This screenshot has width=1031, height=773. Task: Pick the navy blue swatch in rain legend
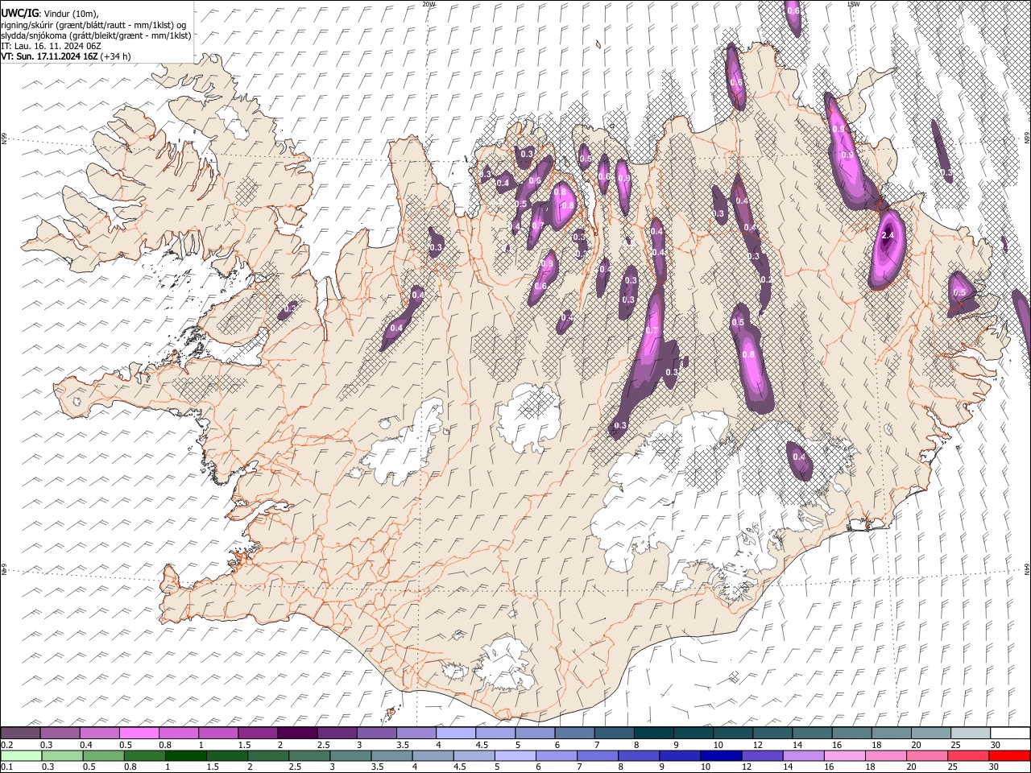[719, 755]
